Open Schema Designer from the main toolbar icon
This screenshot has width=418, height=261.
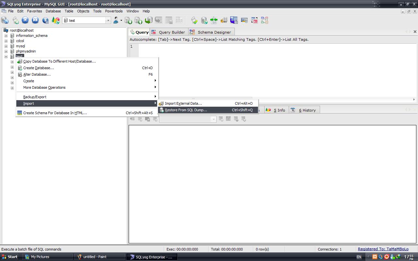(x=265, y=20)
